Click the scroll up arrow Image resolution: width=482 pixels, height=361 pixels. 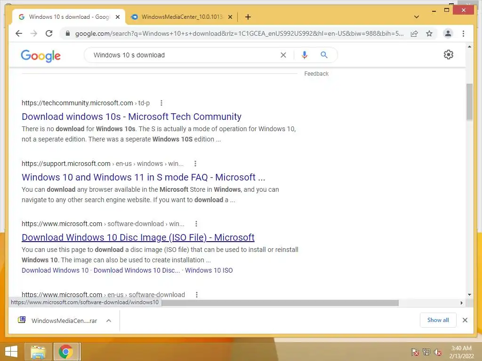(x=469, y=47)
